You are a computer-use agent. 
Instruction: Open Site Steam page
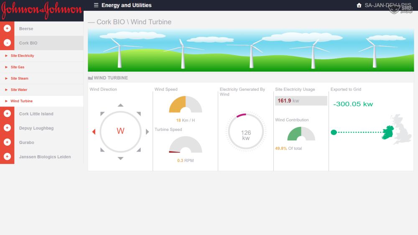[x=20, y=78]
